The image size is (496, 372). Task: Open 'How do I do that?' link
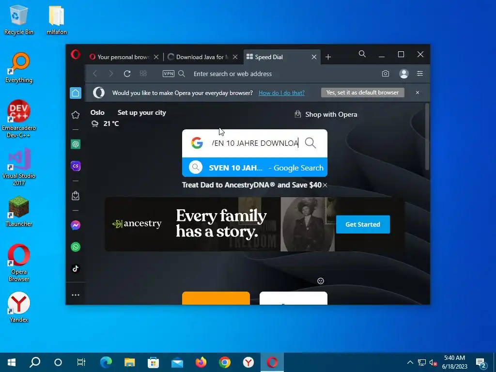tap(281, 93)
